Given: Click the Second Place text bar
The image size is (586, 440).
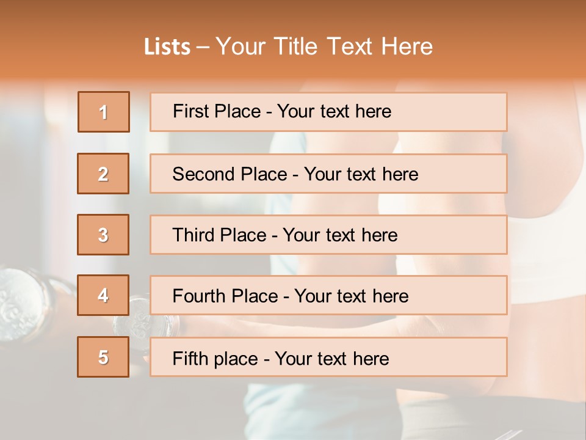Looking at the screenshot, I should 328,174.
